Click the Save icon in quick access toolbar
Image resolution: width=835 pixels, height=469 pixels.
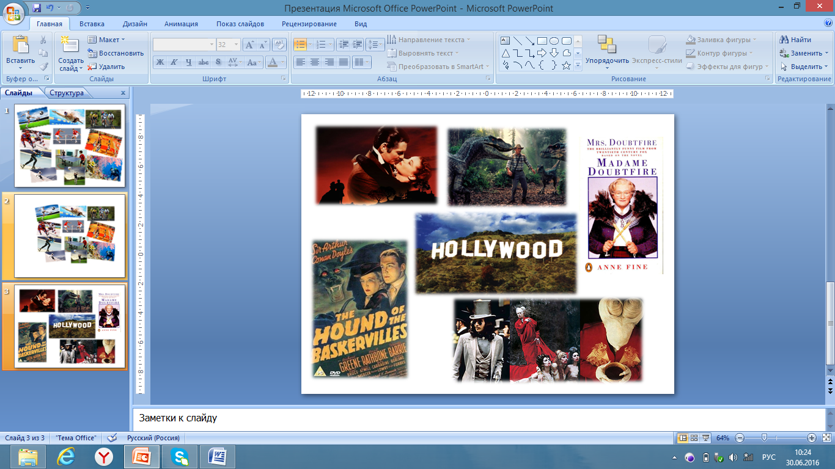(x=37, y=9)
